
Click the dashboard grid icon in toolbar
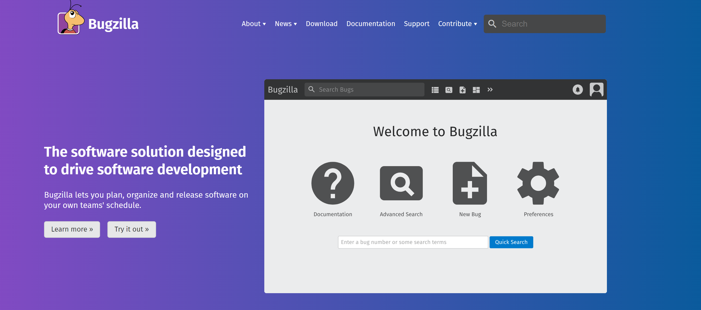tap(476, 90)
